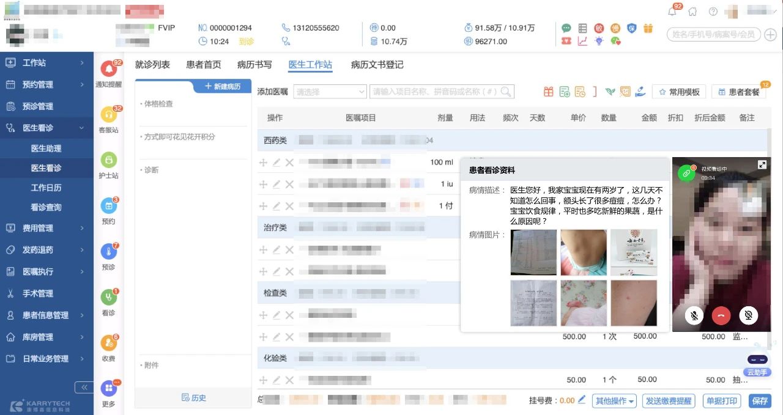The height and width of the screenshot is (415, 783).
Task: Open the 请选择 dropdown next to 添加医嘱
Action: point(329,91)
